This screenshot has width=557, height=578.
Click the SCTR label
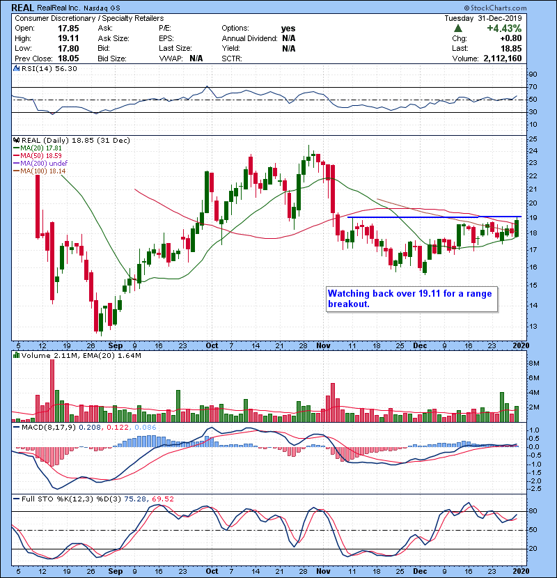(231, 58)
